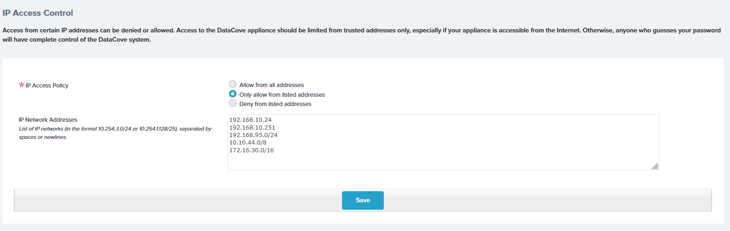Click the italic IP network format hint text
Image resolution: width=730 pixels, height=231 pixels.
(x=115, y=133)
